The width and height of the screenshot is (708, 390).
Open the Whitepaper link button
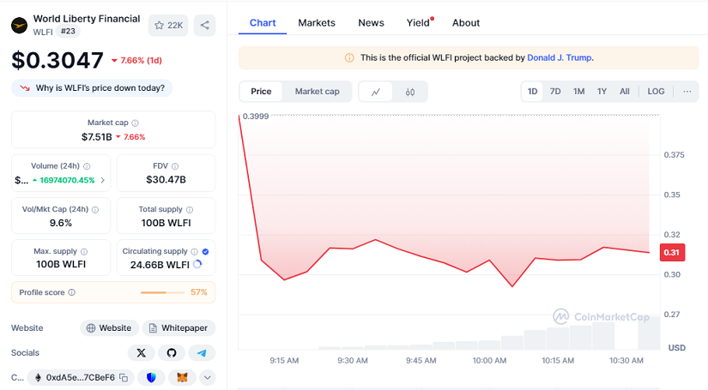[179, 328]
